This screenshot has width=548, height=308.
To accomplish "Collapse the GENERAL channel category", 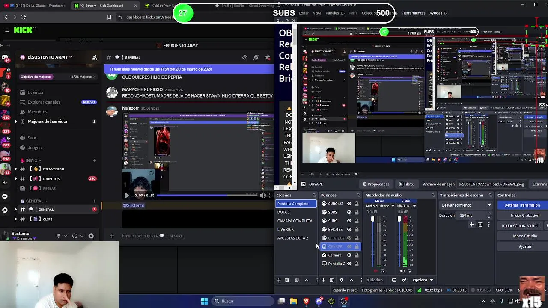I will 34,201.
